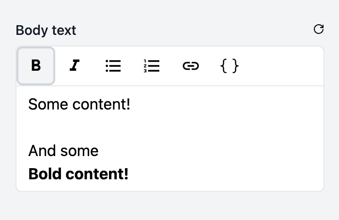Click the word 'And' in the editor

(42, 151)
